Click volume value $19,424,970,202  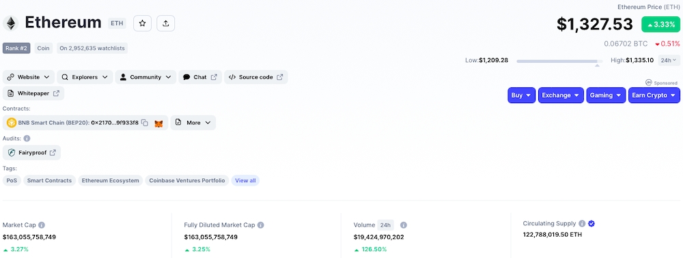pyautogui.click(x=379, y=237)
